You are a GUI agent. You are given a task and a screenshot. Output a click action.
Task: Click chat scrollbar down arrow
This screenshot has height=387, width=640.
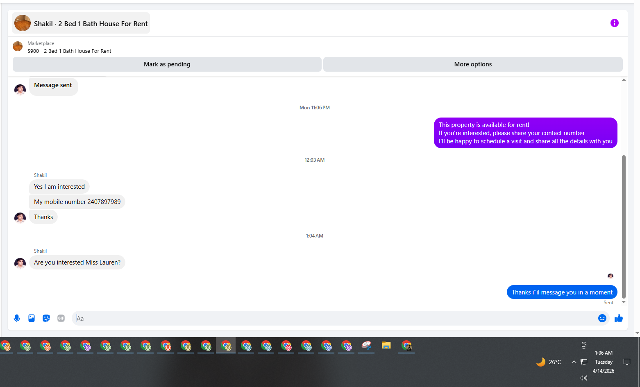coord(624,302)
